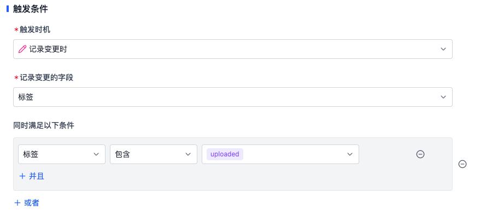The height and width of the screenshot is (218, 486).
Task: Open the 记录变更的字段 dropdown showing 标签
Action: pyautogui.click(x=233, y=97)
